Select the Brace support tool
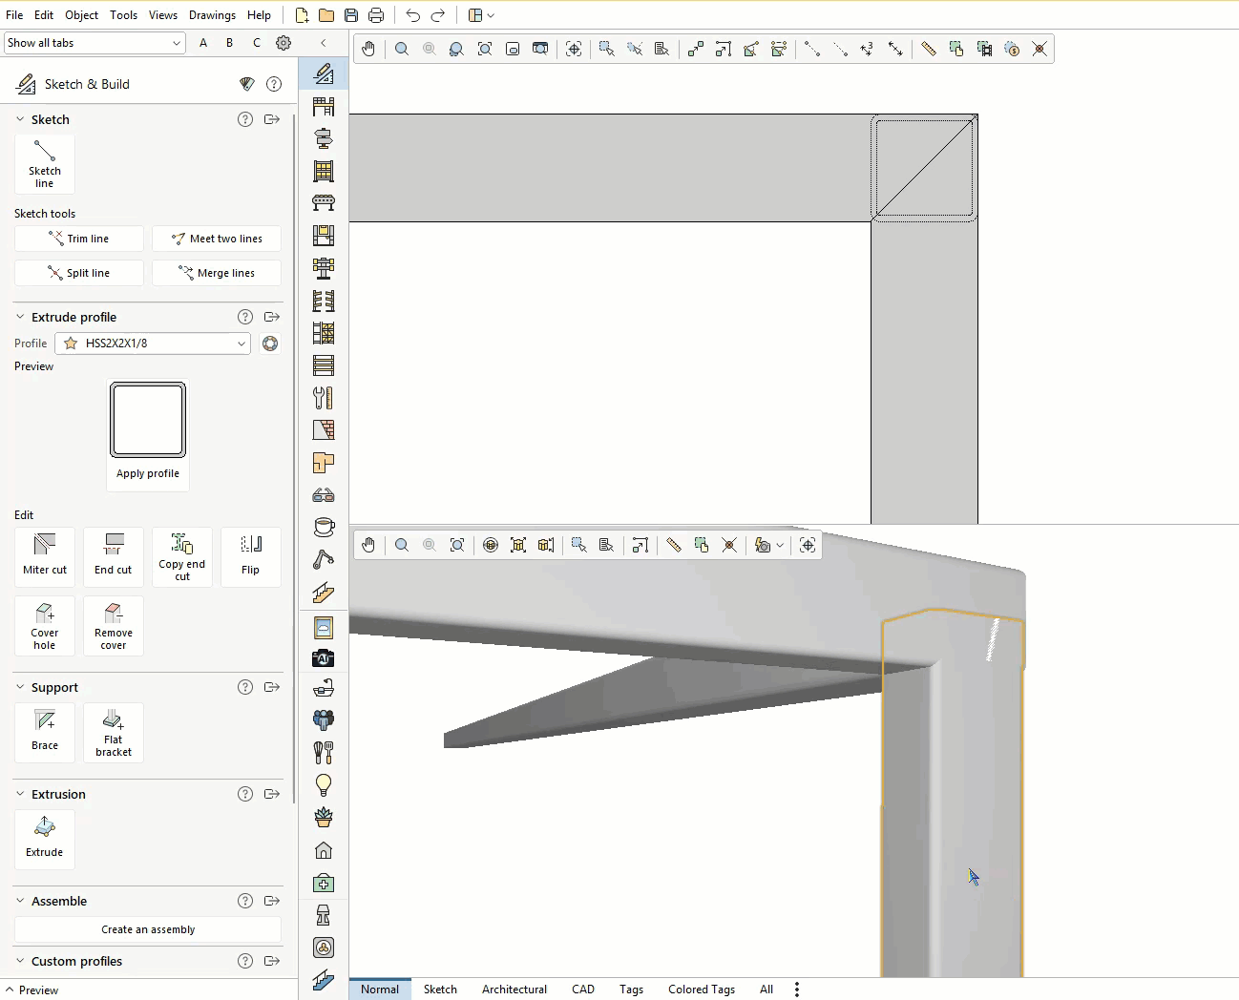 point(45,733)
